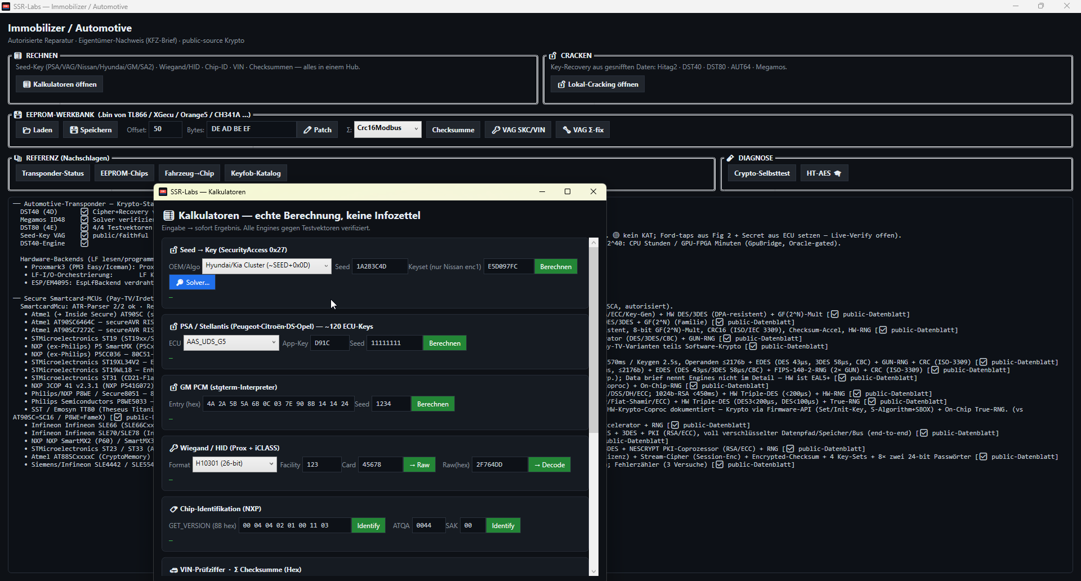Viewport: 1081px width, 581px height.
Task: Click Kalkulatoren window title icon
Action: [x=163, y=192]
